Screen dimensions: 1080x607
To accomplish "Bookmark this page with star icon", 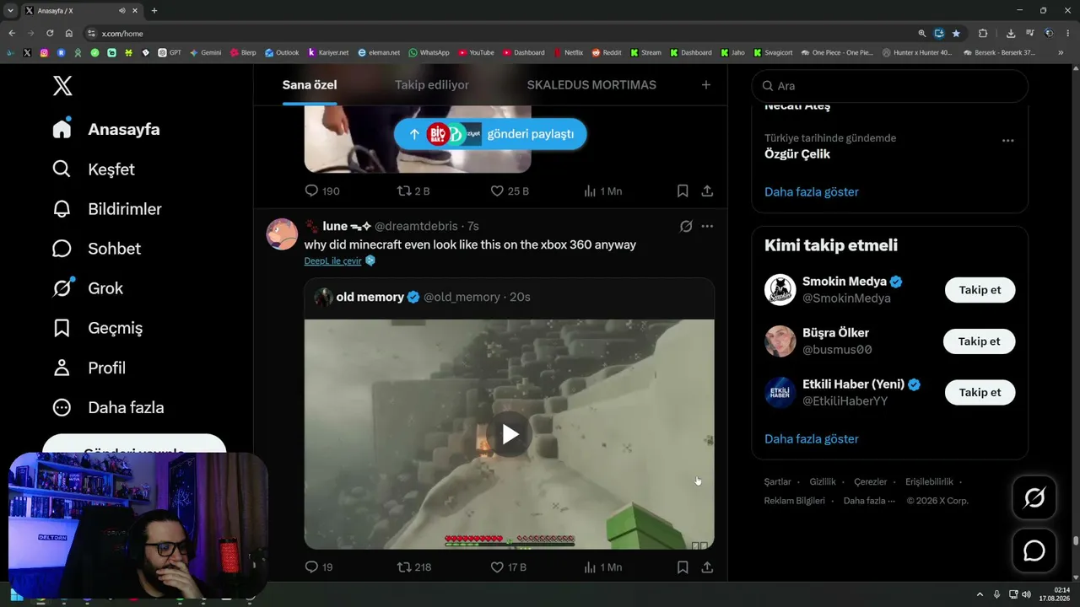I will tap(956, 34).
